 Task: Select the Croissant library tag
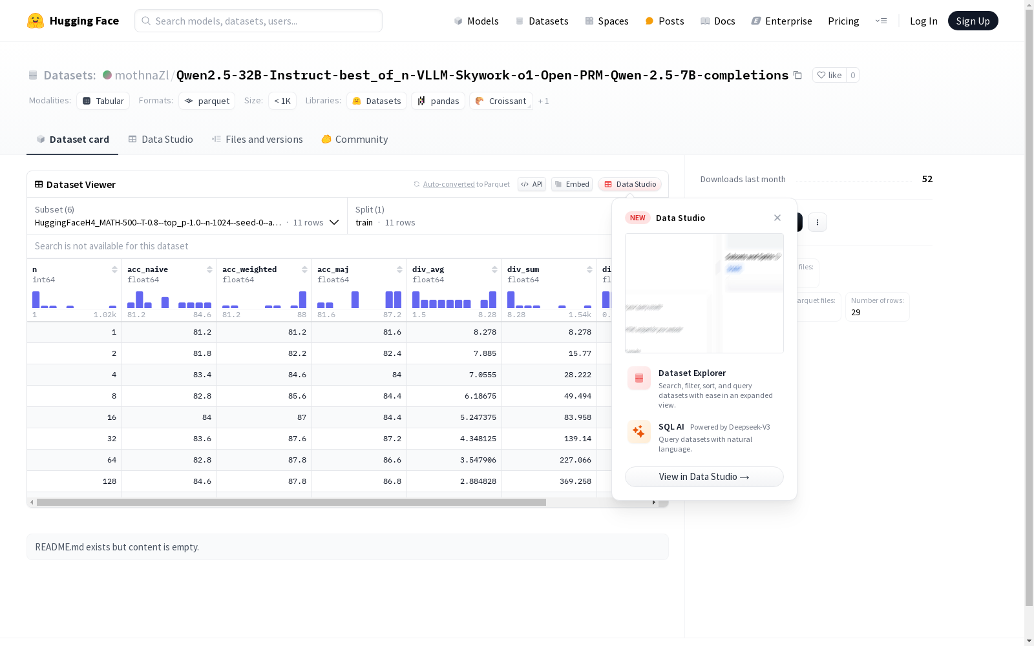pos(501,101)
